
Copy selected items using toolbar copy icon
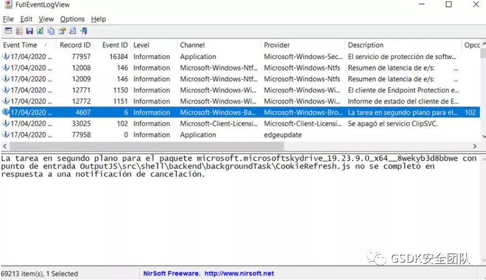(x=51, y=30)
